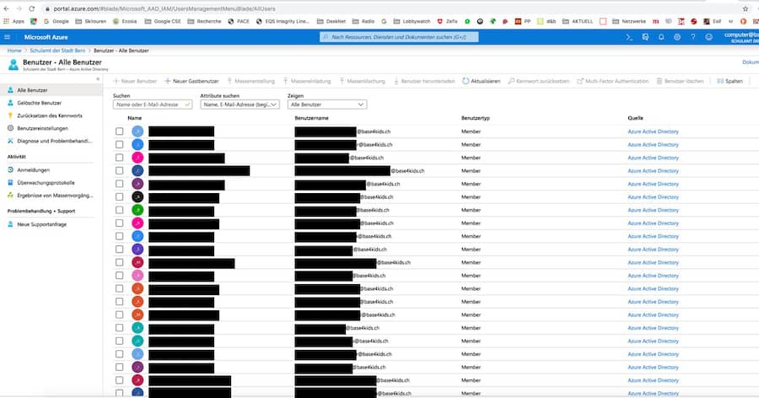Screen dimensions: 759x398
Task: Click the gear icon beside Benutzereinstellungen
Action: (10, 128)
